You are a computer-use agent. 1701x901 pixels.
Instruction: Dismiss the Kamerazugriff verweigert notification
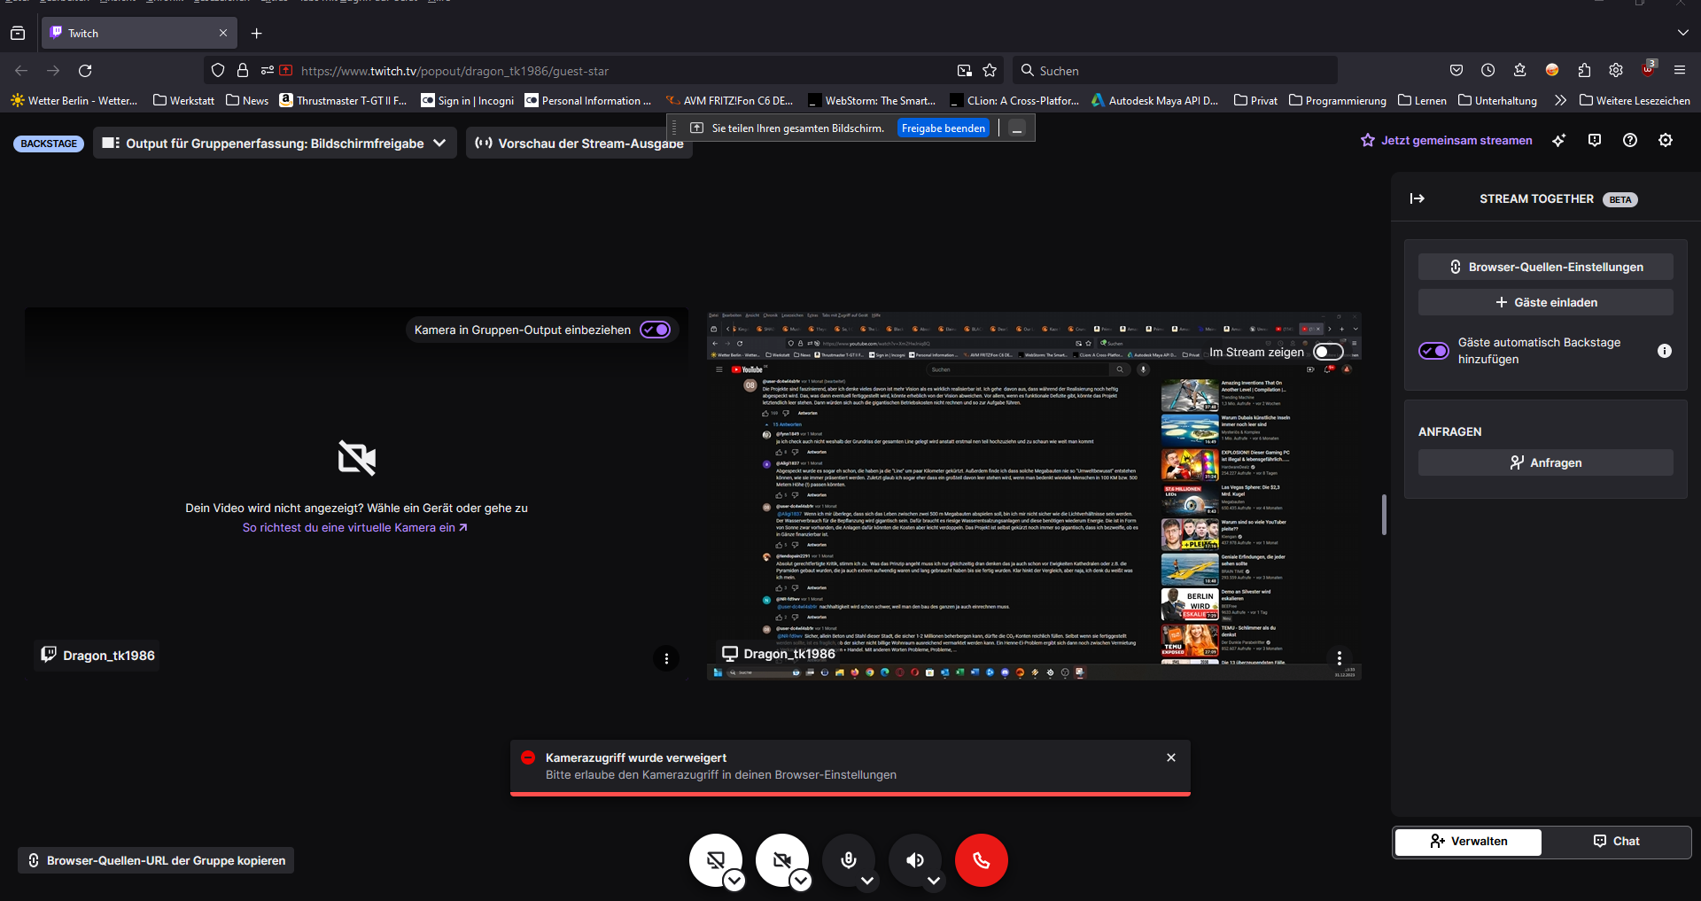pos(1171,757)
